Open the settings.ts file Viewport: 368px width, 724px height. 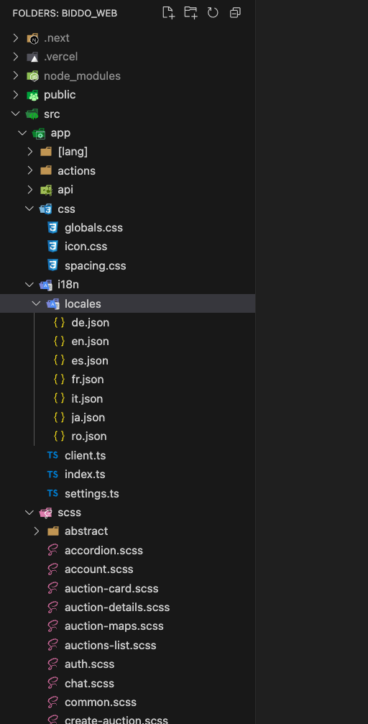point(91,494)
